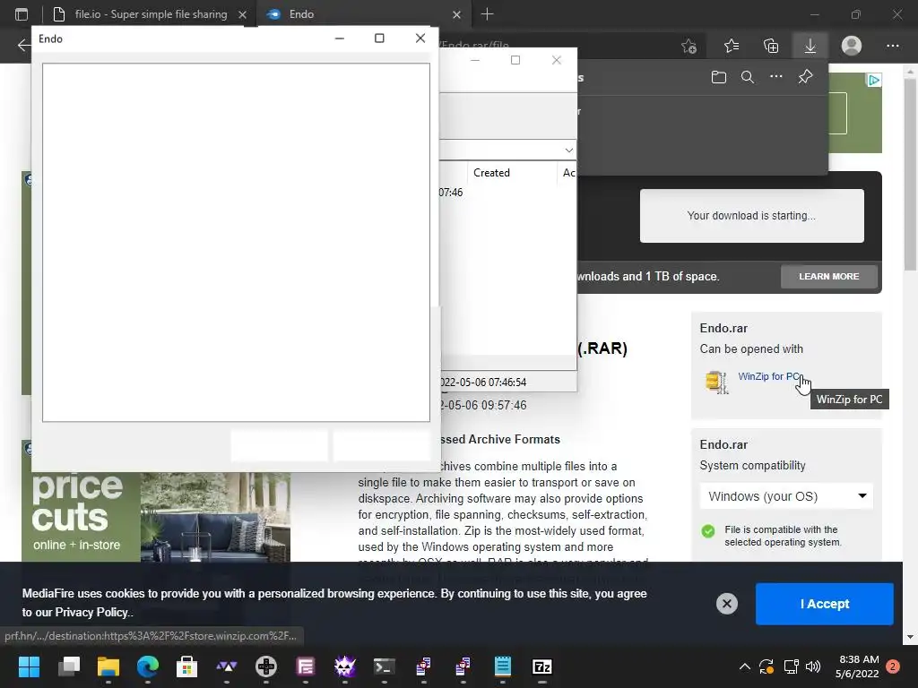Go back with Edge's back arrow

coord(23,45)
